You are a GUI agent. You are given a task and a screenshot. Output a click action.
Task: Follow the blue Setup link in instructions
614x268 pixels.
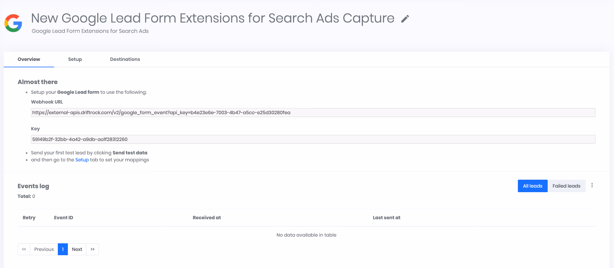pos(82,160)
